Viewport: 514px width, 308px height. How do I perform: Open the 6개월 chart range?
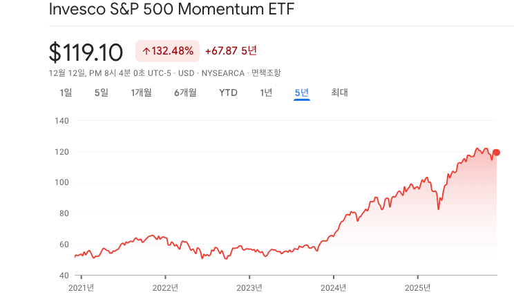tap(185, 93)
